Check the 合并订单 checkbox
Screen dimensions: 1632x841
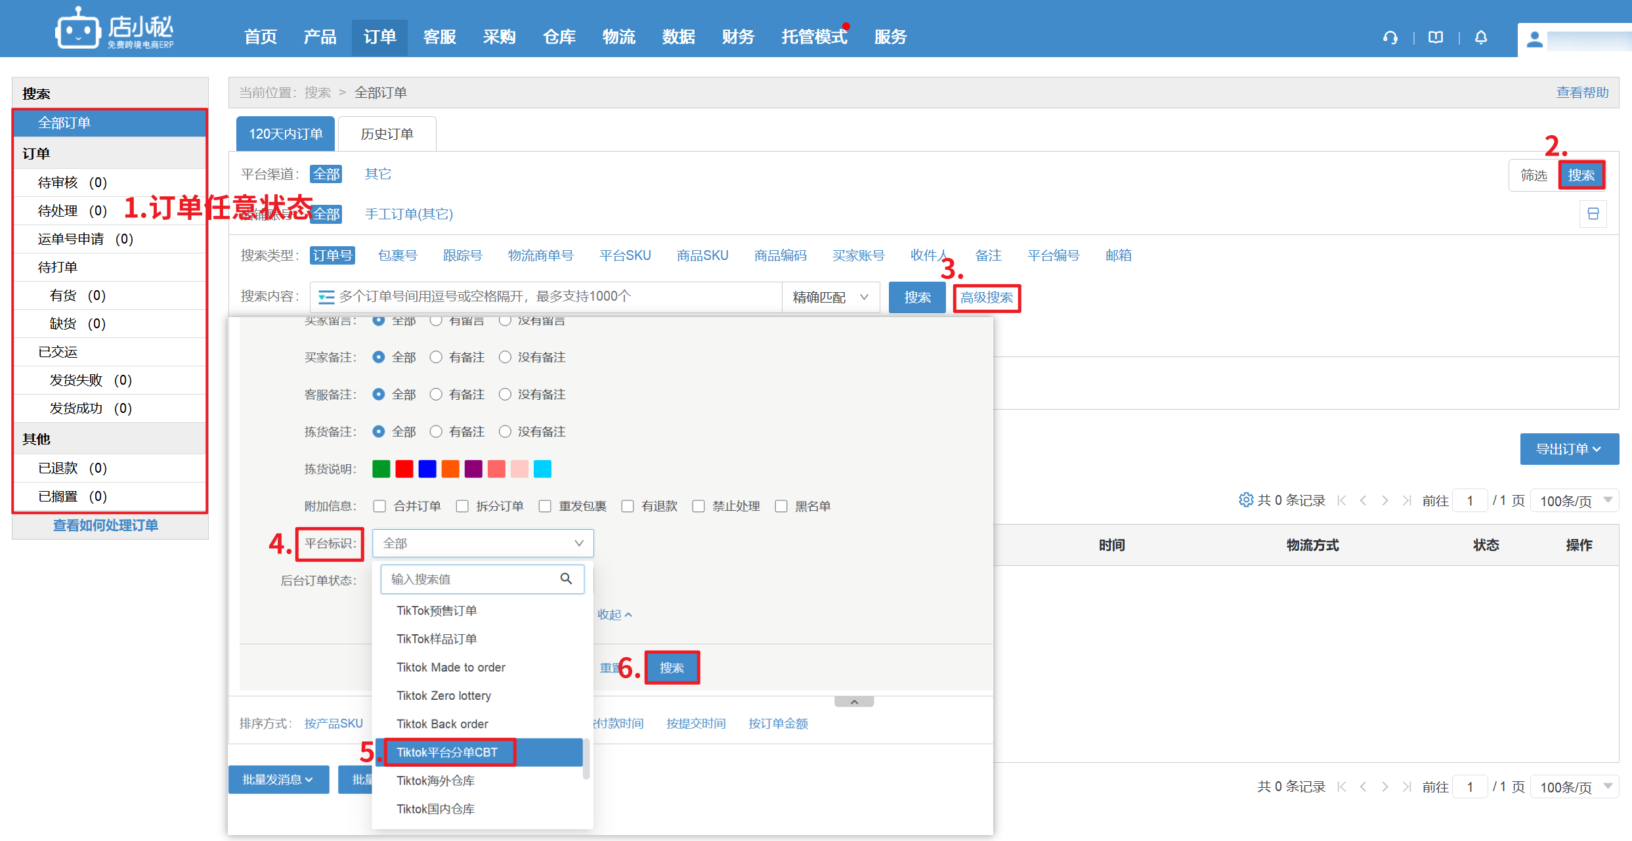379,506
